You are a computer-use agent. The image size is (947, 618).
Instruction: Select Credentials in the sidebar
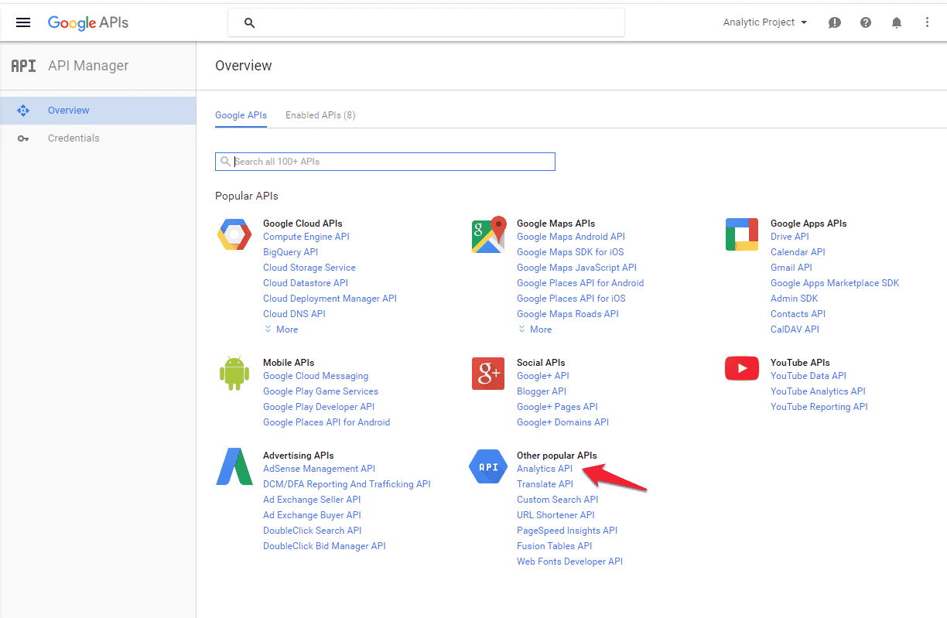point(98,138)
